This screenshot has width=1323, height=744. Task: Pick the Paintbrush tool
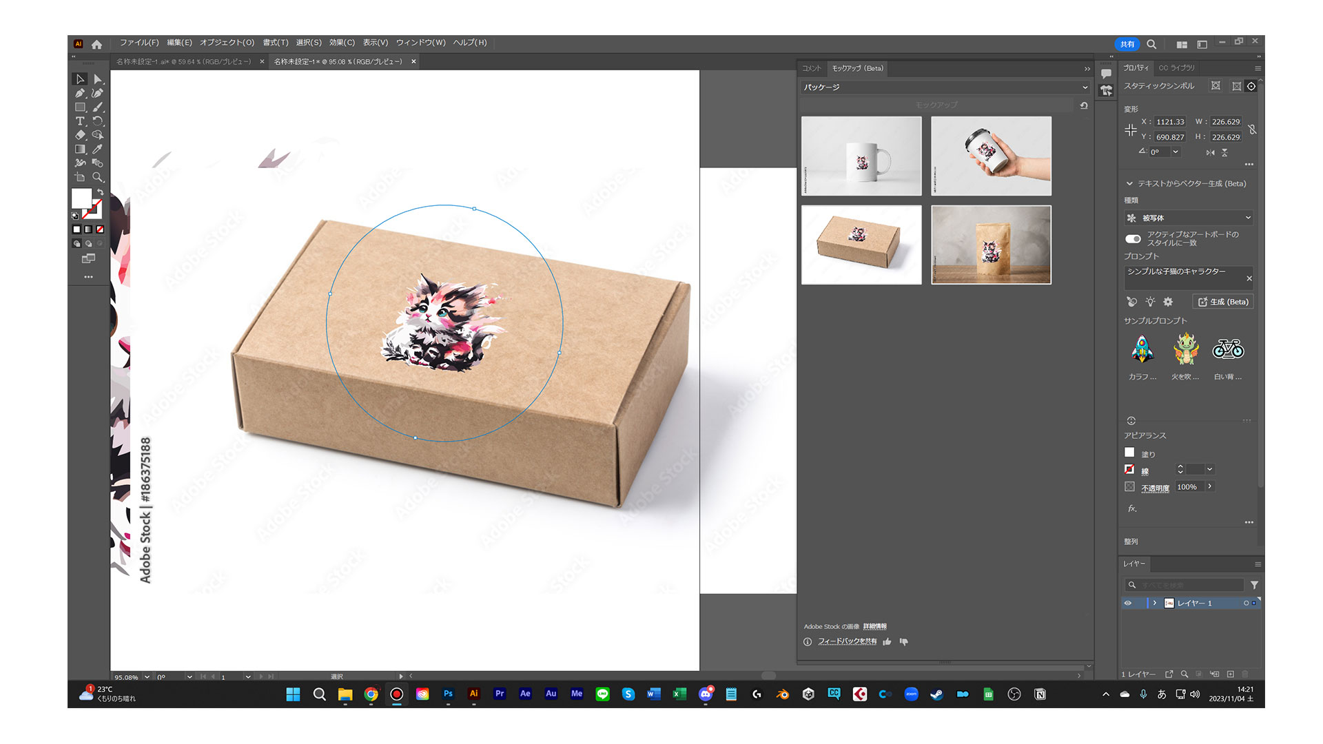click(x=98, y=107)
